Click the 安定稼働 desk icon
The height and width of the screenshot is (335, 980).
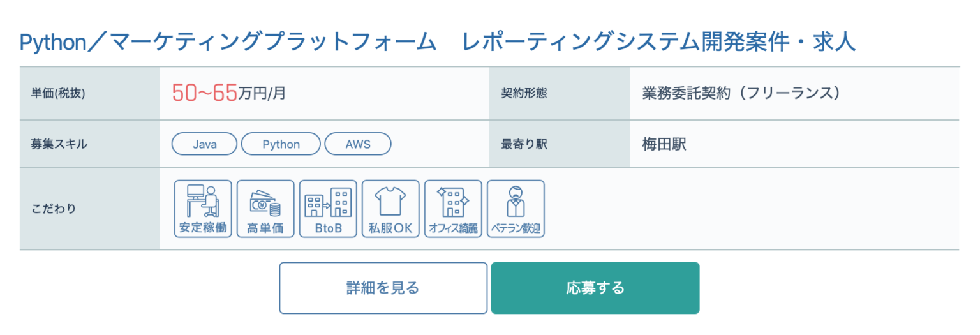(203, 209)
